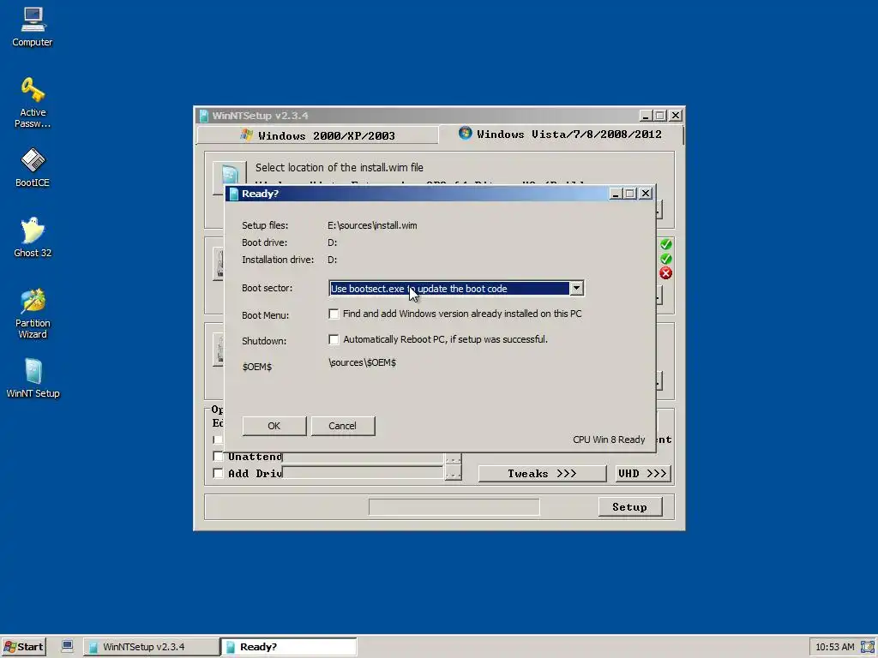The image size is (878, 658).
Task: Close the WinNTSetup v2.3.4 window
Action: pyautogui.click(x=676, y=116)
